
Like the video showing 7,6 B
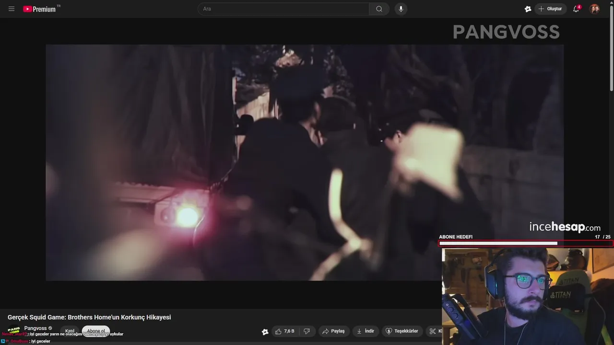tap(284, 331)
